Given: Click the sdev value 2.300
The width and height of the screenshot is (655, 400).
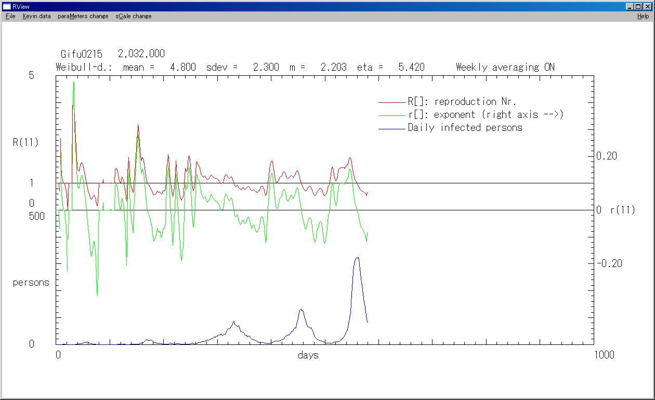Looking at the screenshot, I should click(266, 67).
